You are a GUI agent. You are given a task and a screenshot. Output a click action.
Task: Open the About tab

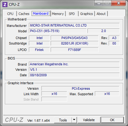click(x=101, y=14)
